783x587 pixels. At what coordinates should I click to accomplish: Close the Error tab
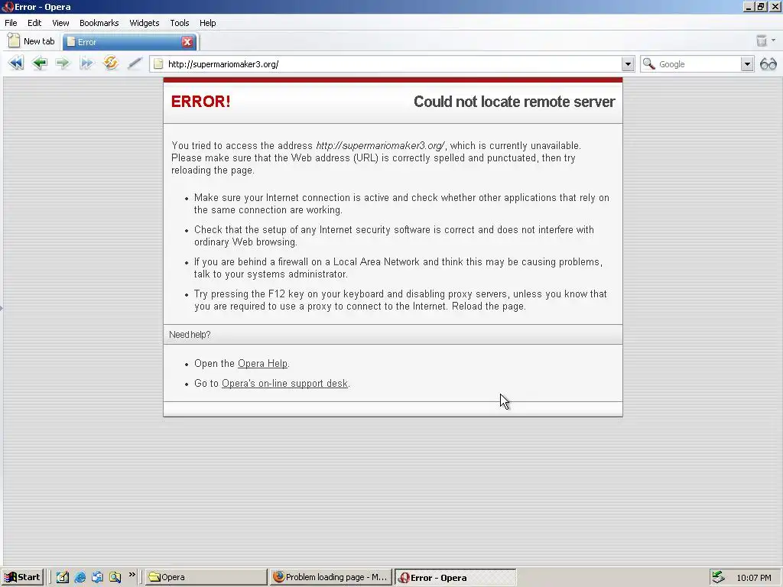click(x=187, y=42)
